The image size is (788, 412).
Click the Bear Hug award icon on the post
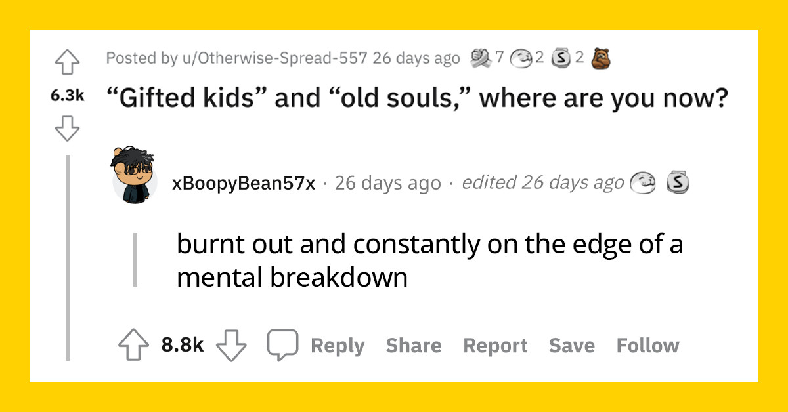coord(602,58)
